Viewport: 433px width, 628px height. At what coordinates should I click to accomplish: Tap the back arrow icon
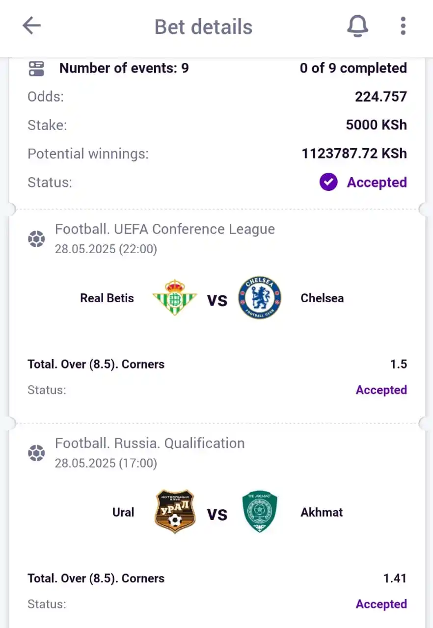click(31, 26)
